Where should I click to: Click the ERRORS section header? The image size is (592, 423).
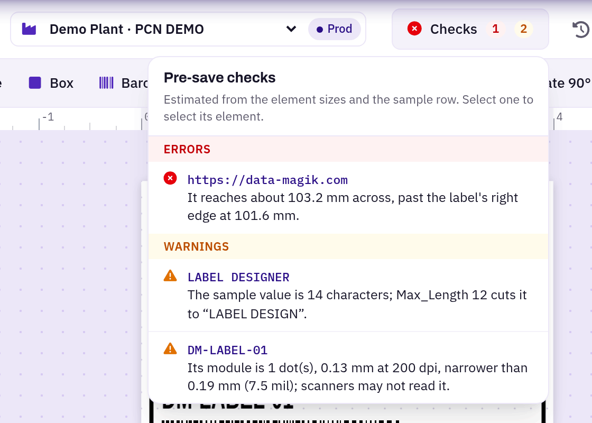(x=348, y=149)
